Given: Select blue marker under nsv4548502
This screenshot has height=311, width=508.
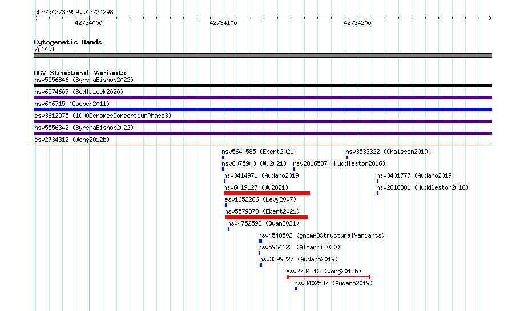Looking at the screenshot, I should pos(260,241).
